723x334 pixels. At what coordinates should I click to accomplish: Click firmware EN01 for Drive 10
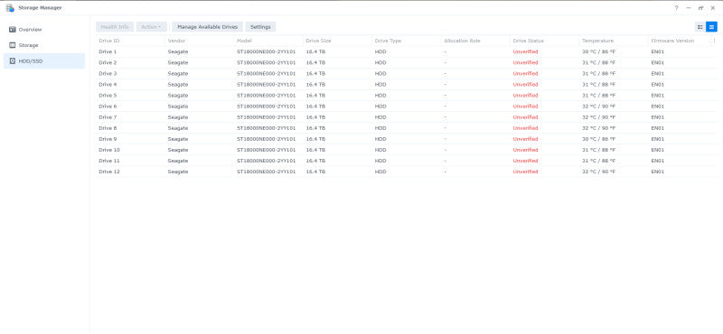[x=658, y=150]
